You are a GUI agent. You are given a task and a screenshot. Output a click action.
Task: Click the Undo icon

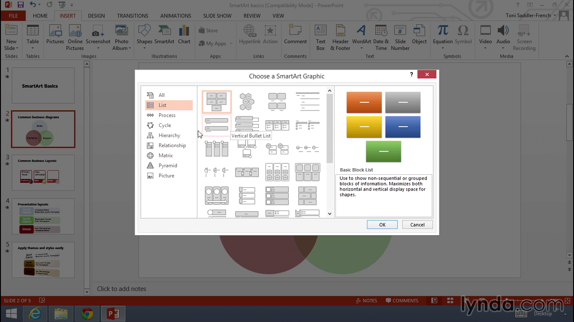click(33, 5)
